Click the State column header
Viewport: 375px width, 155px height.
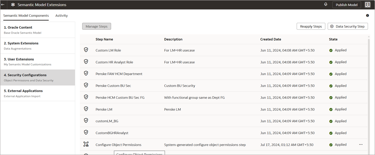(x=333, y=39)
